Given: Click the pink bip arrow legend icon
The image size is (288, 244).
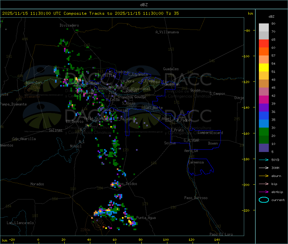Looking at the screenshot, I should point(264,184).
